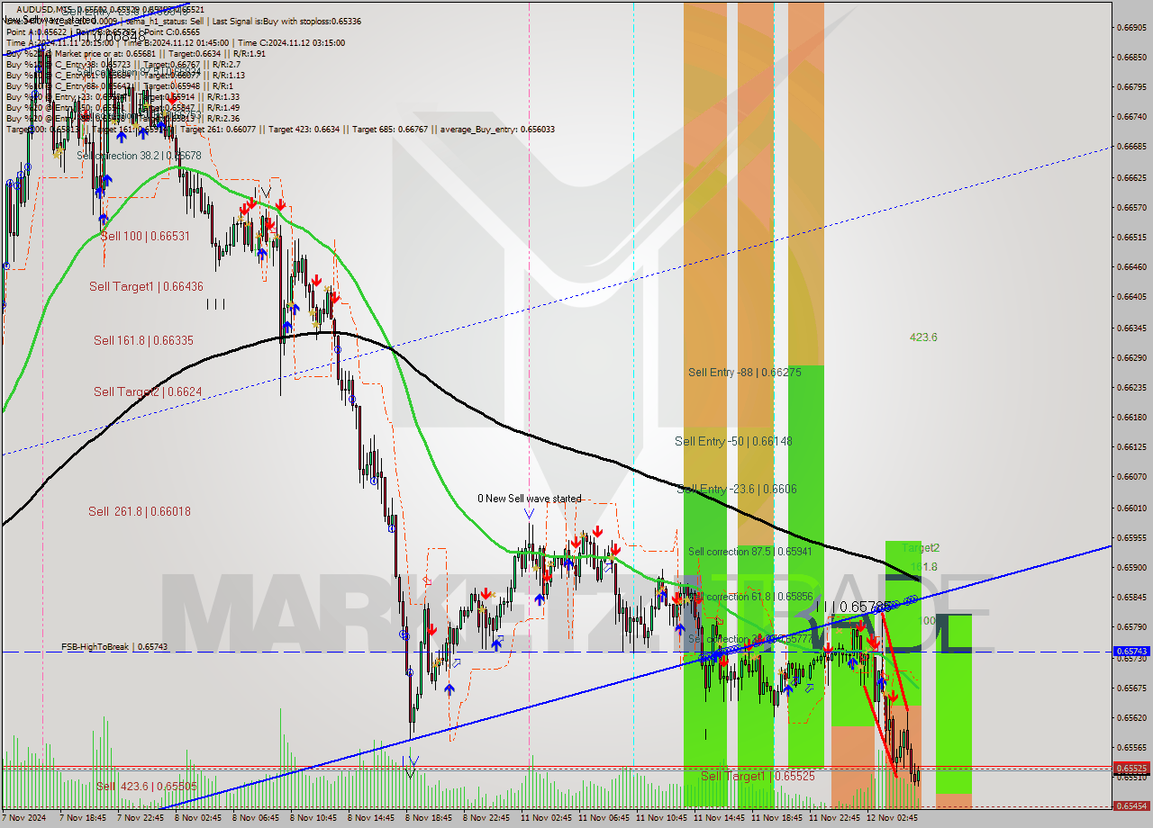Click the 'Sell 161.8 | 0.66335' label

tap(143, 340)
